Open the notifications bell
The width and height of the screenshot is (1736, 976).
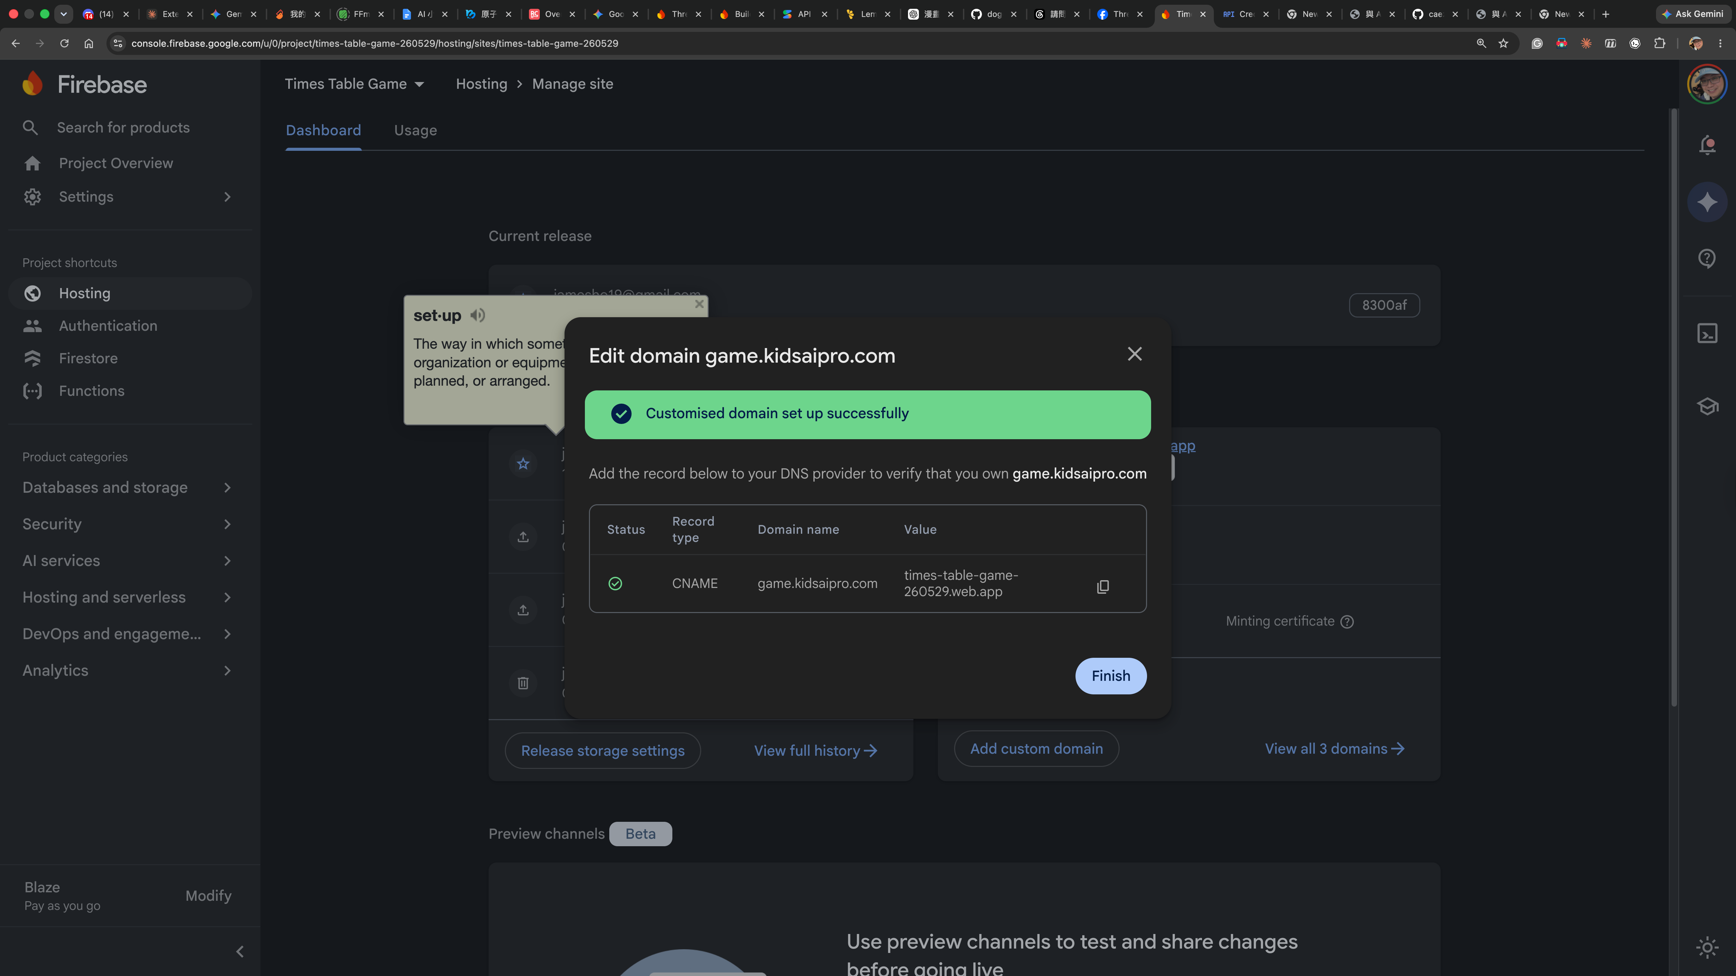coord(1707,144)
